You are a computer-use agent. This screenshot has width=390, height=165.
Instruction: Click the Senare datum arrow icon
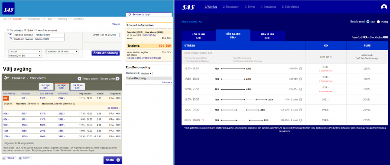118,78
